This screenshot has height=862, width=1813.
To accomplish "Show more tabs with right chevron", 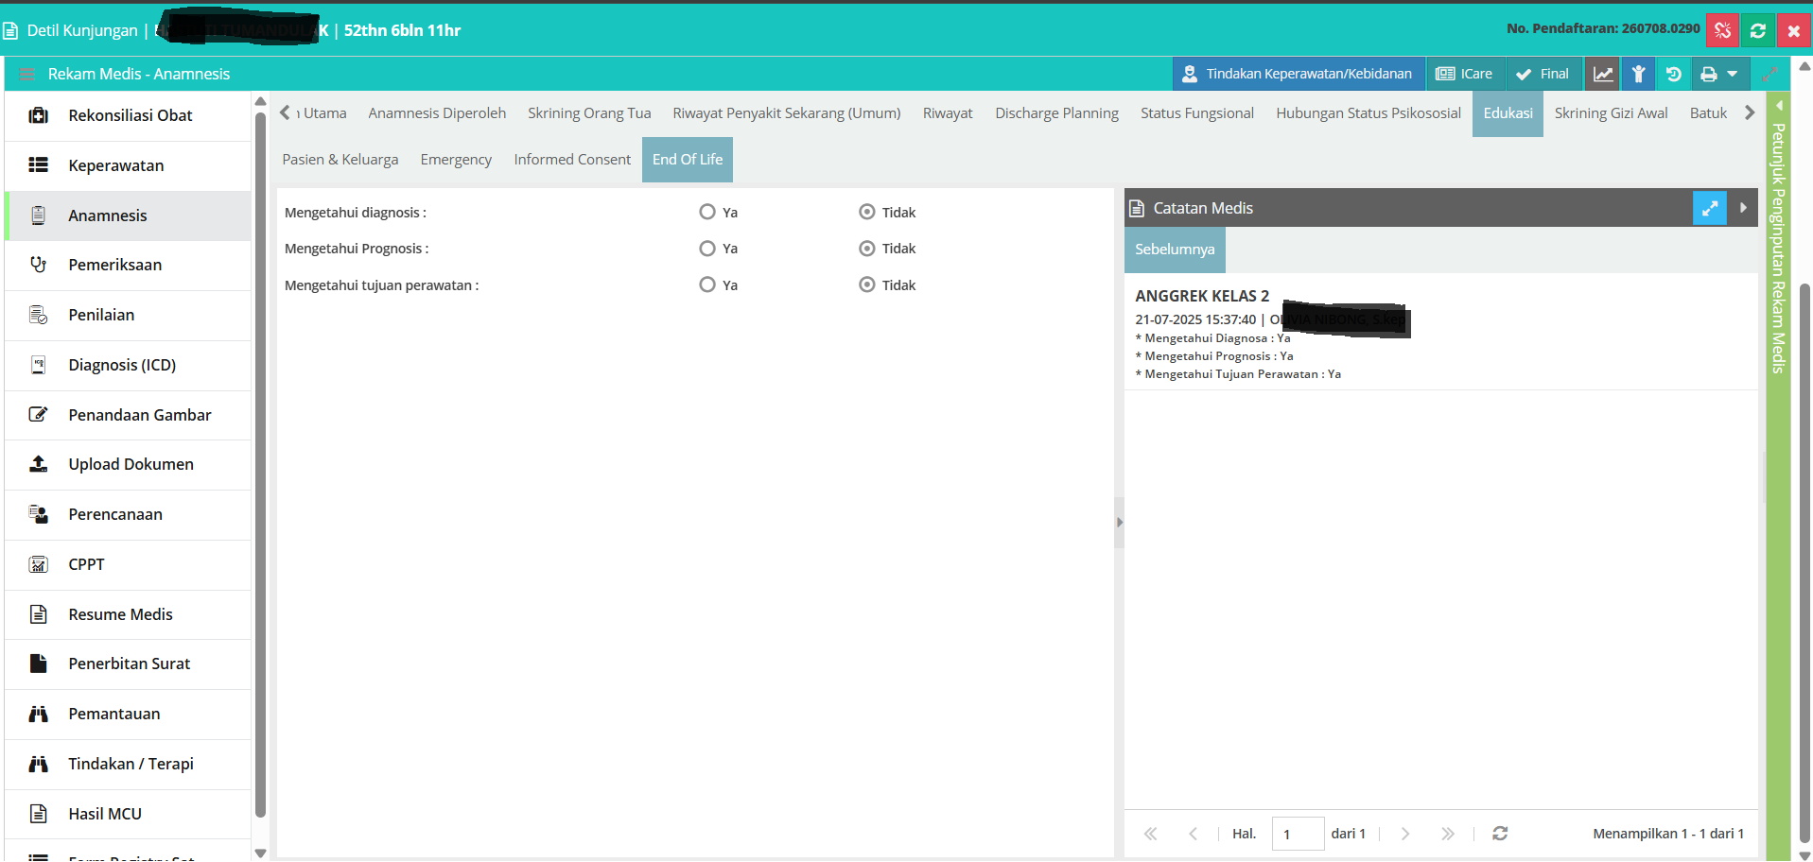I will 1750,112.
